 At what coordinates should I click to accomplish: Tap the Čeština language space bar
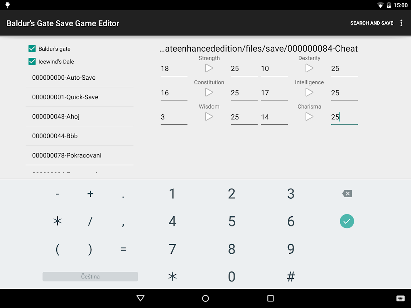click(x=90, y=276)
